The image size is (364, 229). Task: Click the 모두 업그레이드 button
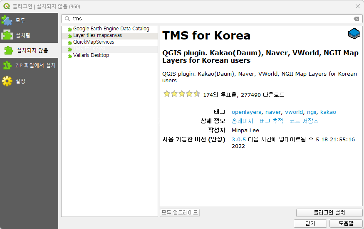pos(180,212)
